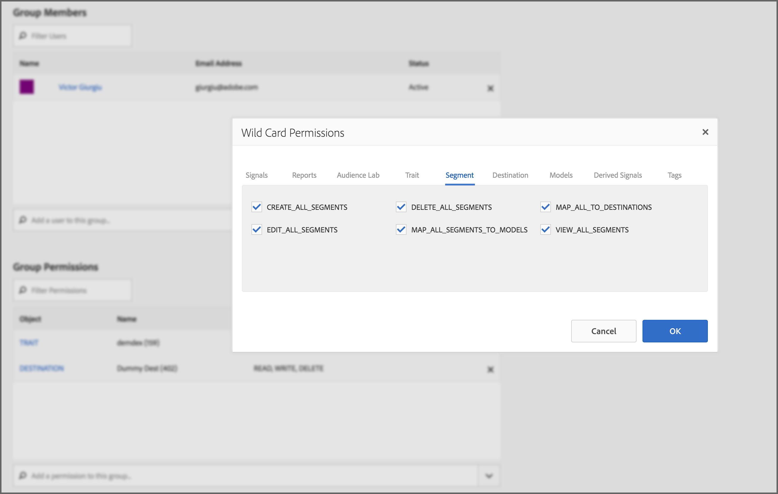Open the Destination tab
The image size is (778, 494).
pos(510,175)
